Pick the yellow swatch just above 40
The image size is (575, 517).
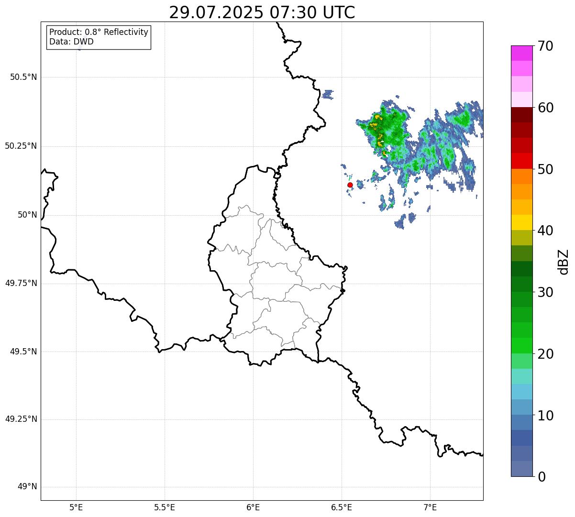point(522,222)
